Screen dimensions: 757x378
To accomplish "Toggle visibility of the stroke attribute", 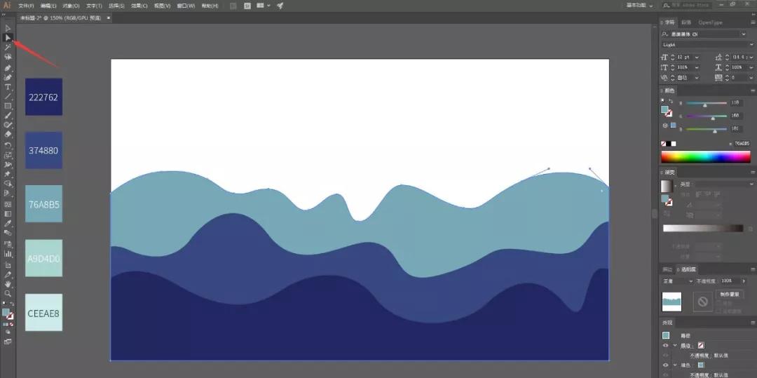I will click(665, 346).
